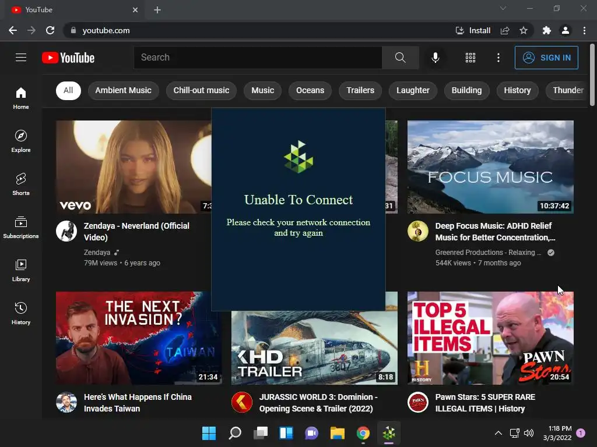This screenshot has width=597, height=447.
Task: Go back in the browser
Action: coord(13,30)
